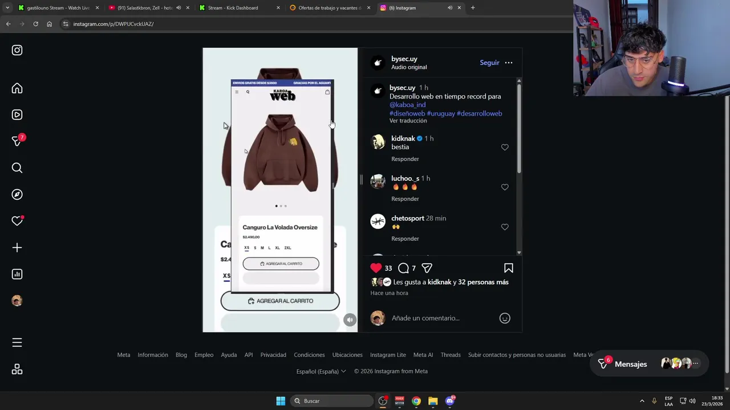Viewport: 730px width, 410px height.
Task: Mute the Instagram tab audio icon
Action: 450,8
